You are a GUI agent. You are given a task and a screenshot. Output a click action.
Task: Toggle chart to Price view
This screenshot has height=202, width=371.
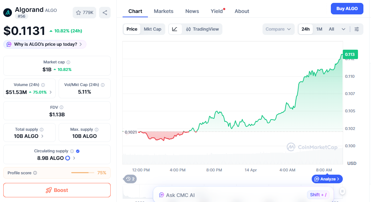pos(132,29)
